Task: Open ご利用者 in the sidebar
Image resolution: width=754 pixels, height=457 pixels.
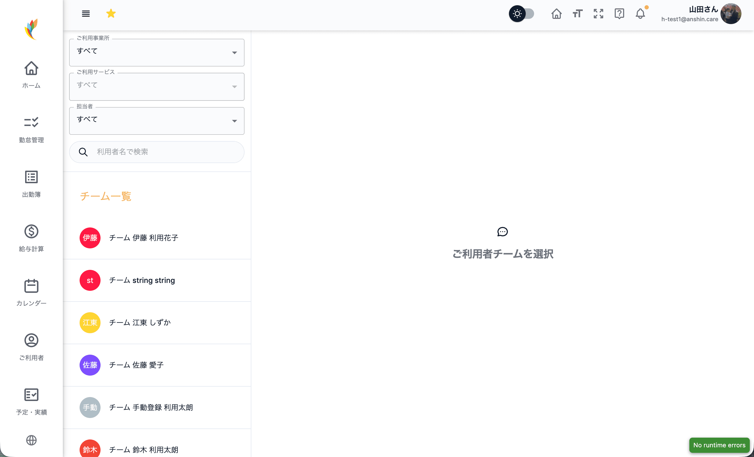Action: tap(31, 347)
